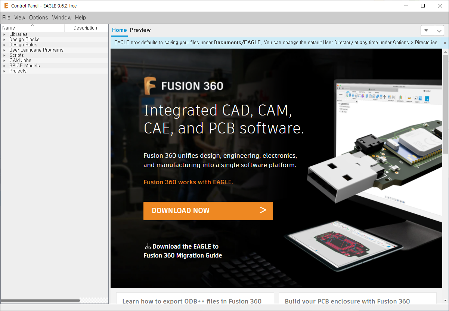Select User Language Programs row label
The height and width of the screenshot is (311, 449).
(x=36, y=50)
